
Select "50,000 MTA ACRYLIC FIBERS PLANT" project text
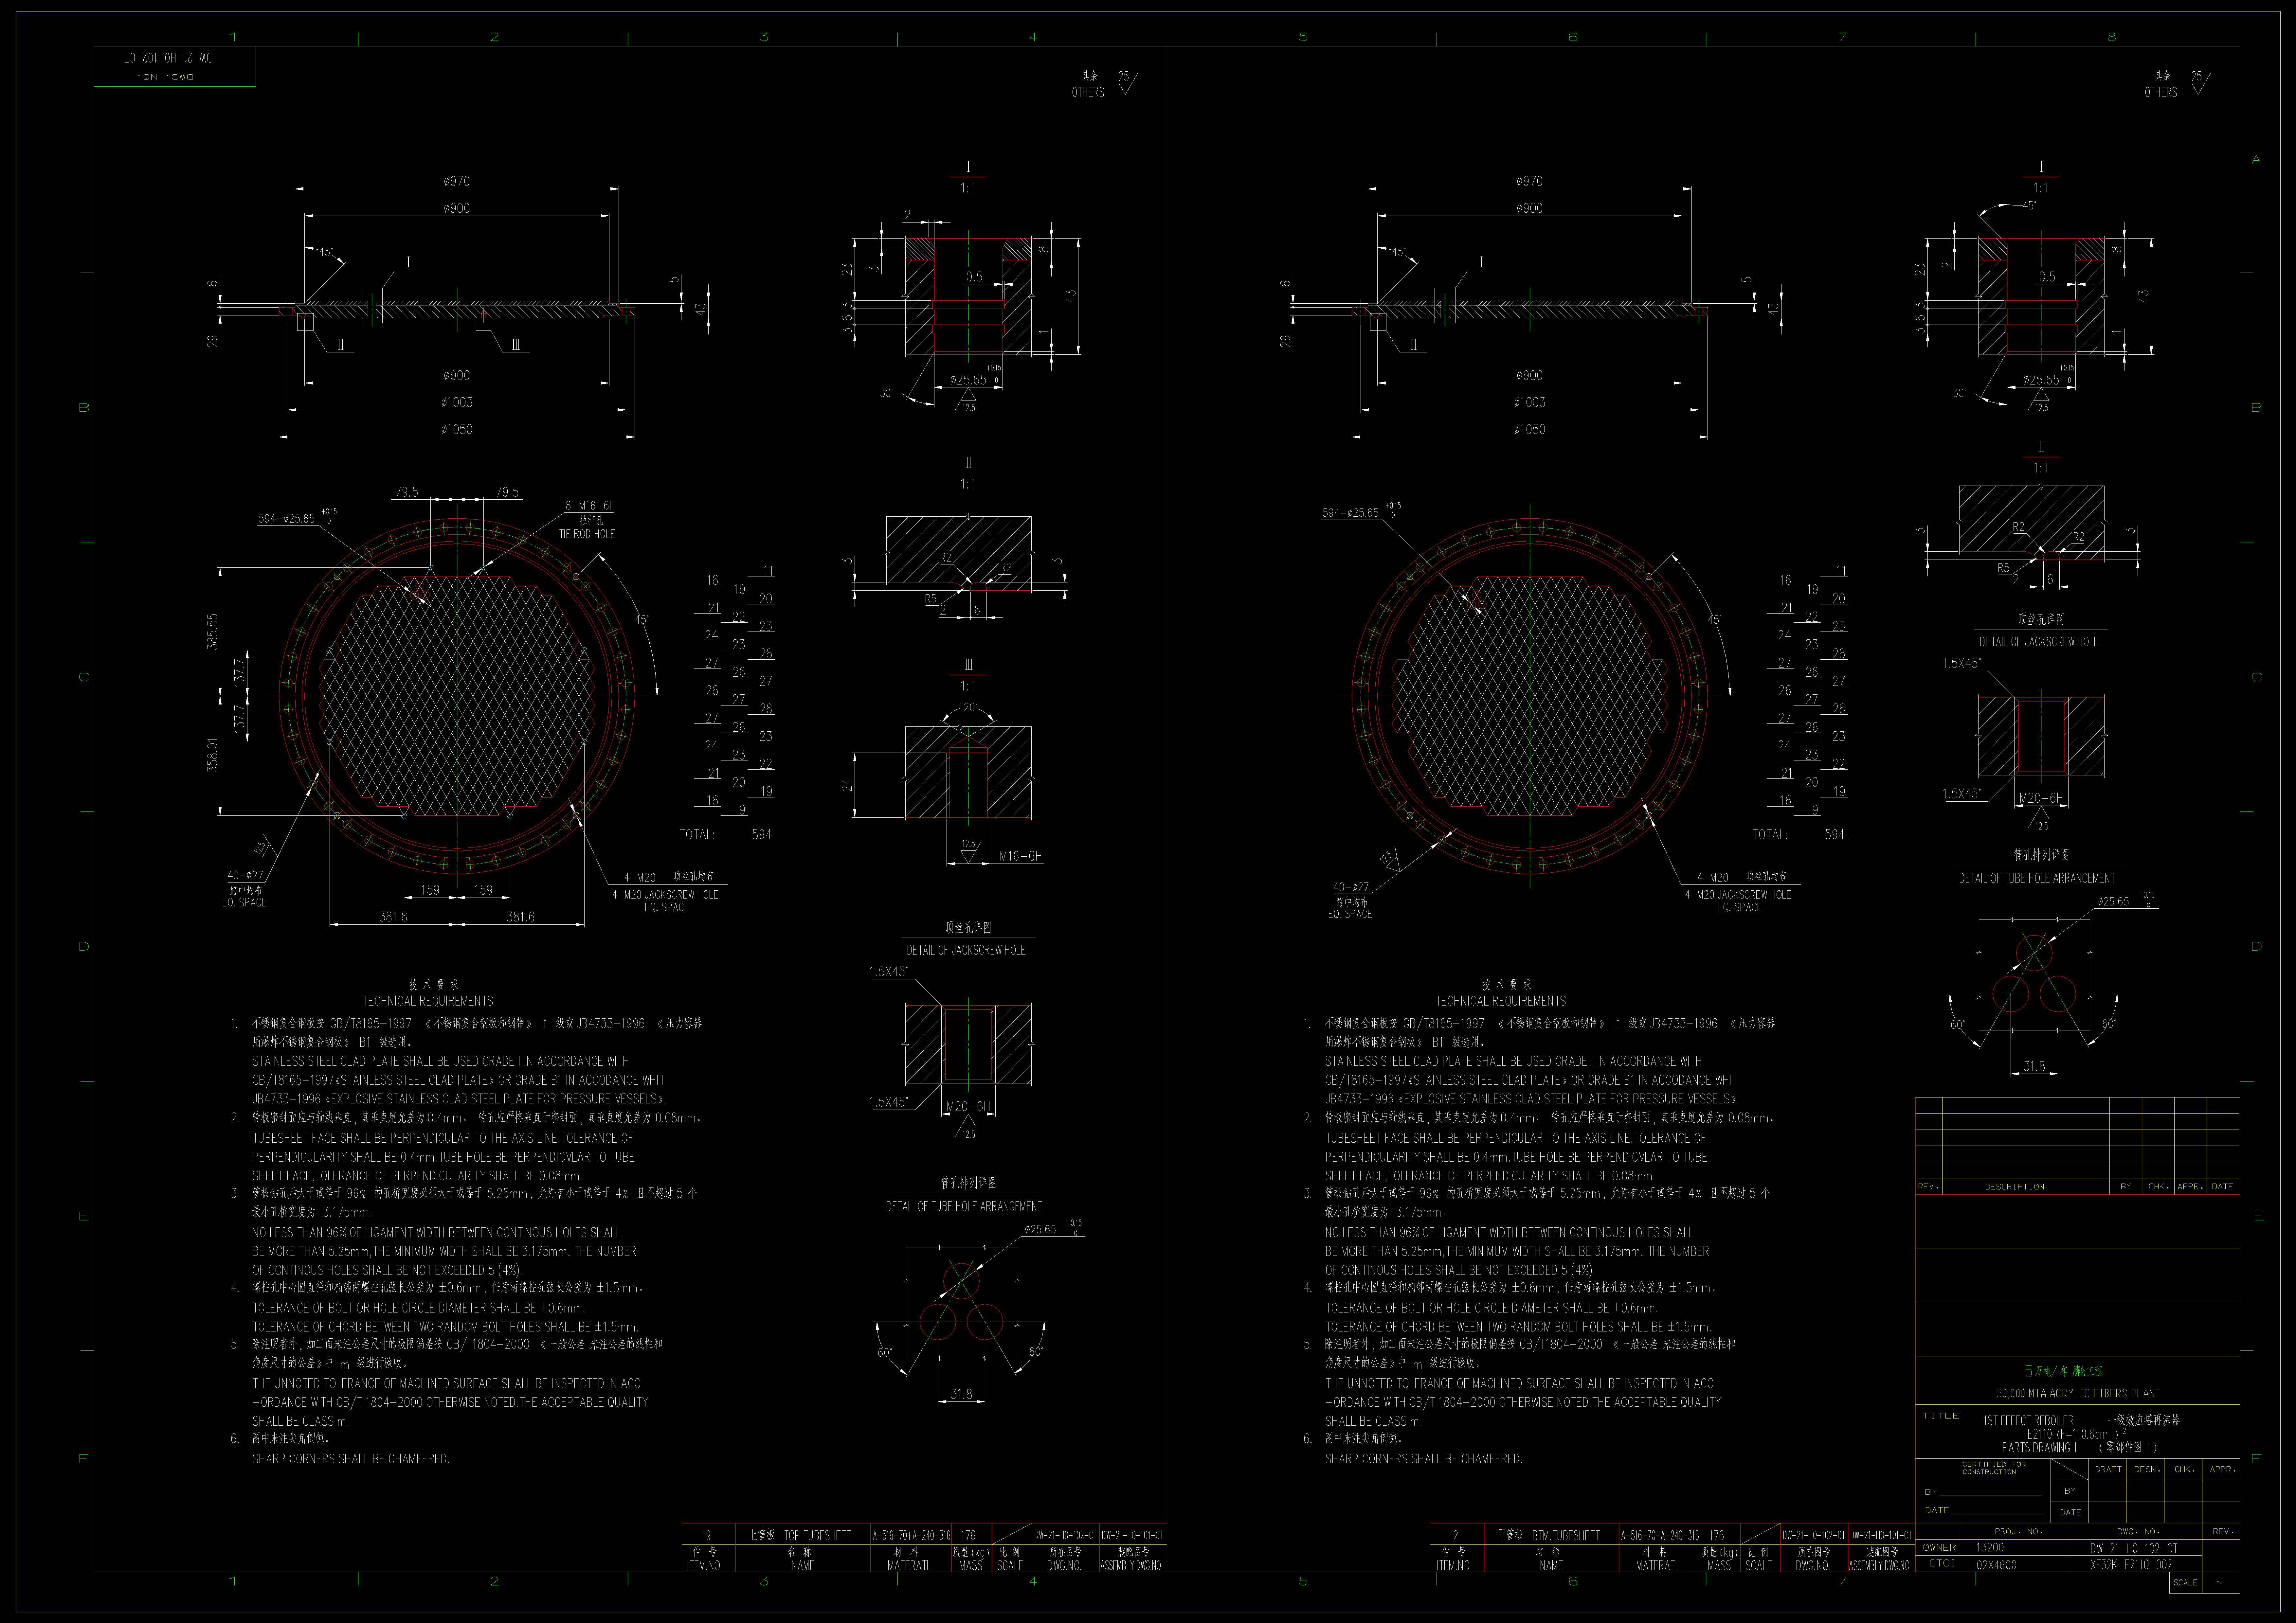click(x=2078, y=1393)
